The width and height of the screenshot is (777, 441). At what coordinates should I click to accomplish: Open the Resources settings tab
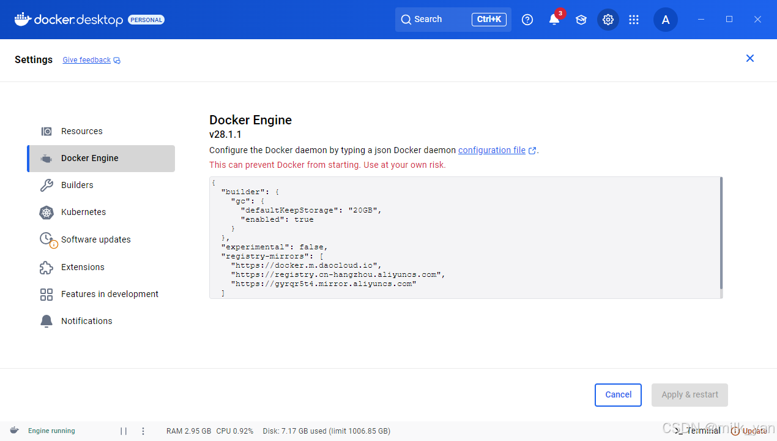tap(101, 131)
